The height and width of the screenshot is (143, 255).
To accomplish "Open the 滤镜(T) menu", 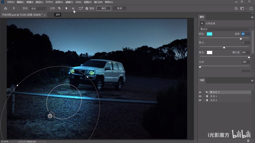I will (69, 2).
